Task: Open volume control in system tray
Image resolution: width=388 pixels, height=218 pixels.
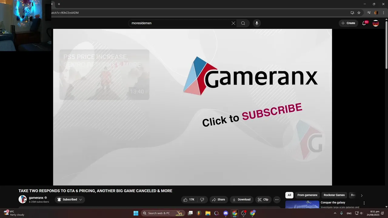Action: pos(361,213)
